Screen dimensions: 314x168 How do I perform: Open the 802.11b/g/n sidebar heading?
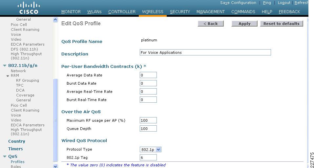click(x=23, y=66)
